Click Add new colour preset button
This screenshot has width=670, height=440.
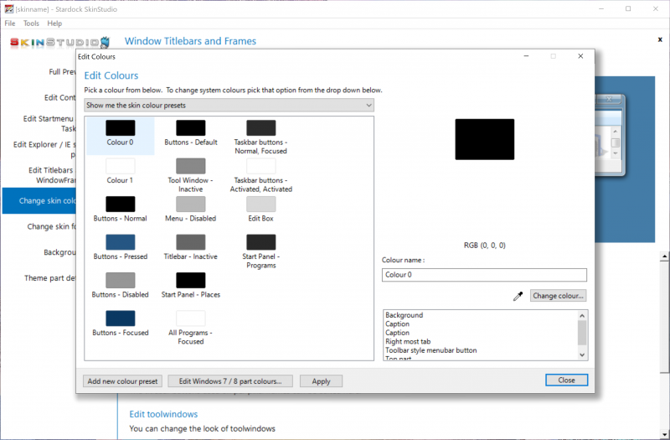tap(122, 381)
